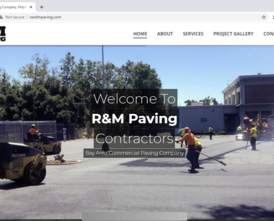The width and height of the screenshot is (274, 221).
Task: Click the grey bar at page bottom
Action: pyautogui.click(x=135, y=216)
